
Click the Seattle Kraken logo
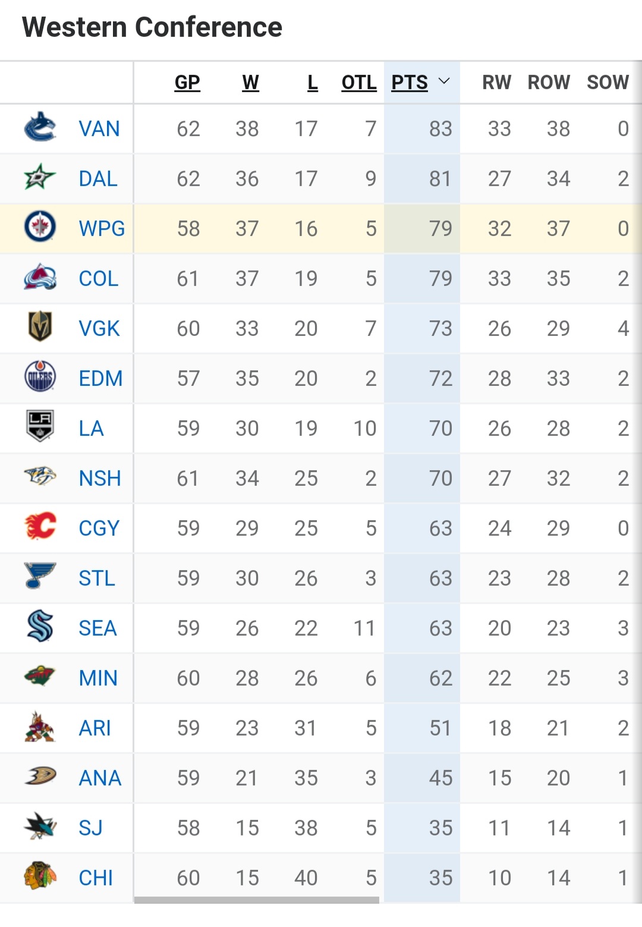click(40, 627)
